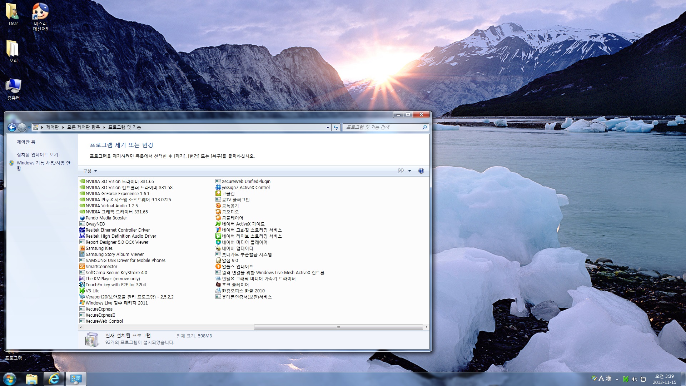The image size is (686, 386).
Task: Show hidden tray icons arrow
Action: (617, 379)
